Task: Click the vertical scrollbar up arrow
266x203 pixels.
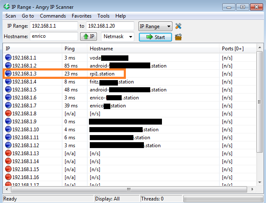Action: click(x=260, y=48)
